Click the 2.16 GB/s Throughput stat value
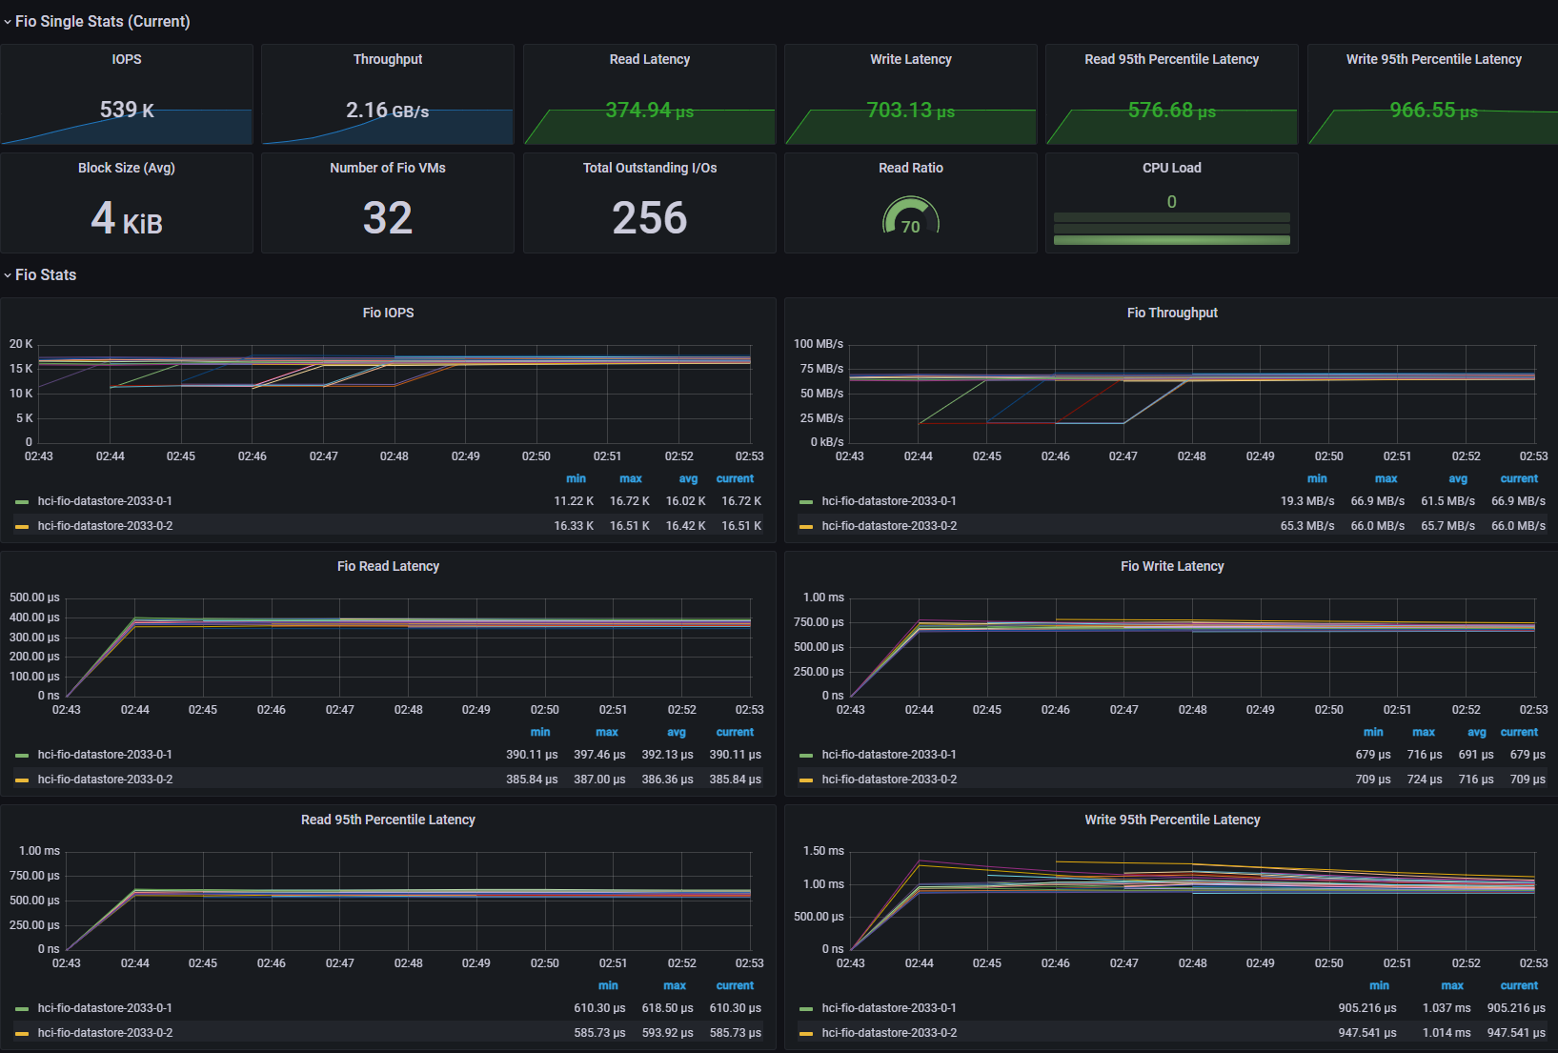 pyautogui.click(x=388, y=110)
